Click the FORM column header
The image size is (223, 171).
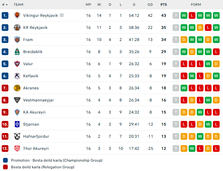tap(196, 5)
